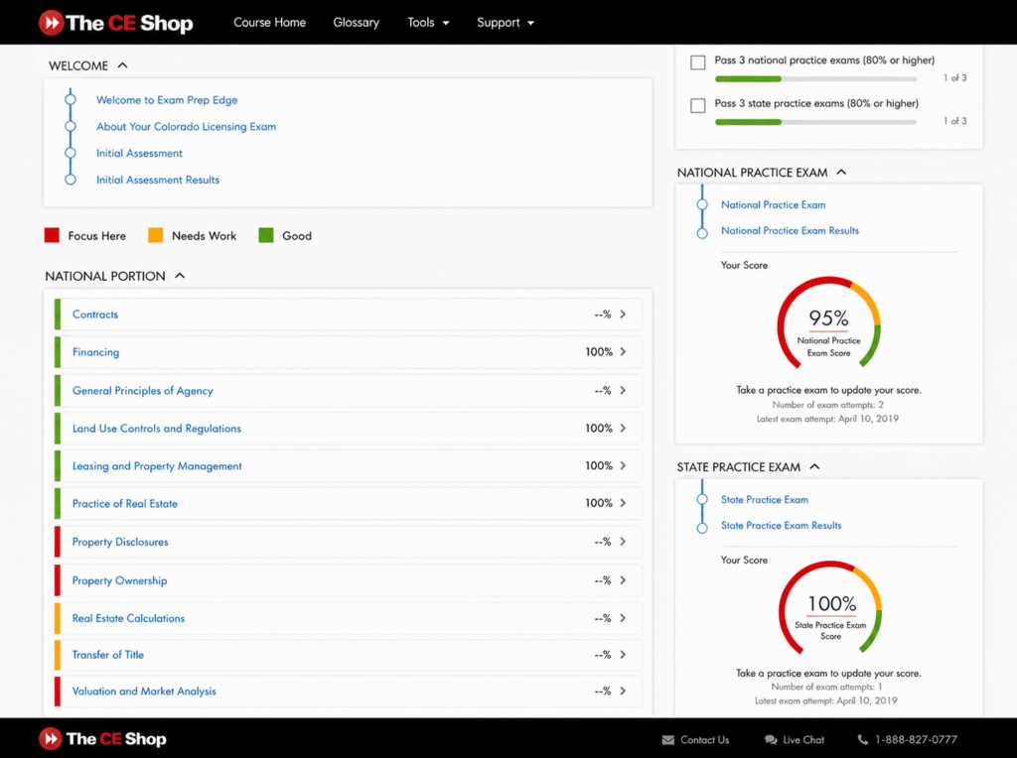
Task: Click the timeline node beside Initial Assessment
Action: pyautogui.click(x=71, y=153)
